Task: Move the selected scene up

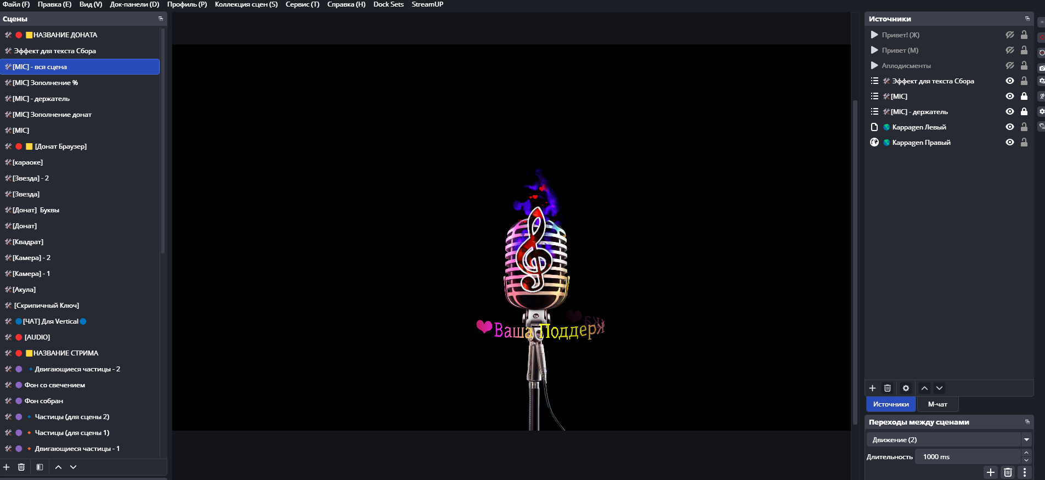Action: coord(58,467)
